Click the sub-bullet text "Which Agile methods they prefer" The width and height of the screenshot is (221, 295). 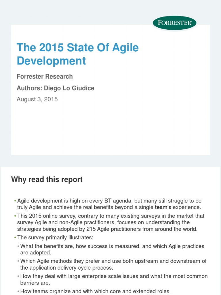(113, 264)
